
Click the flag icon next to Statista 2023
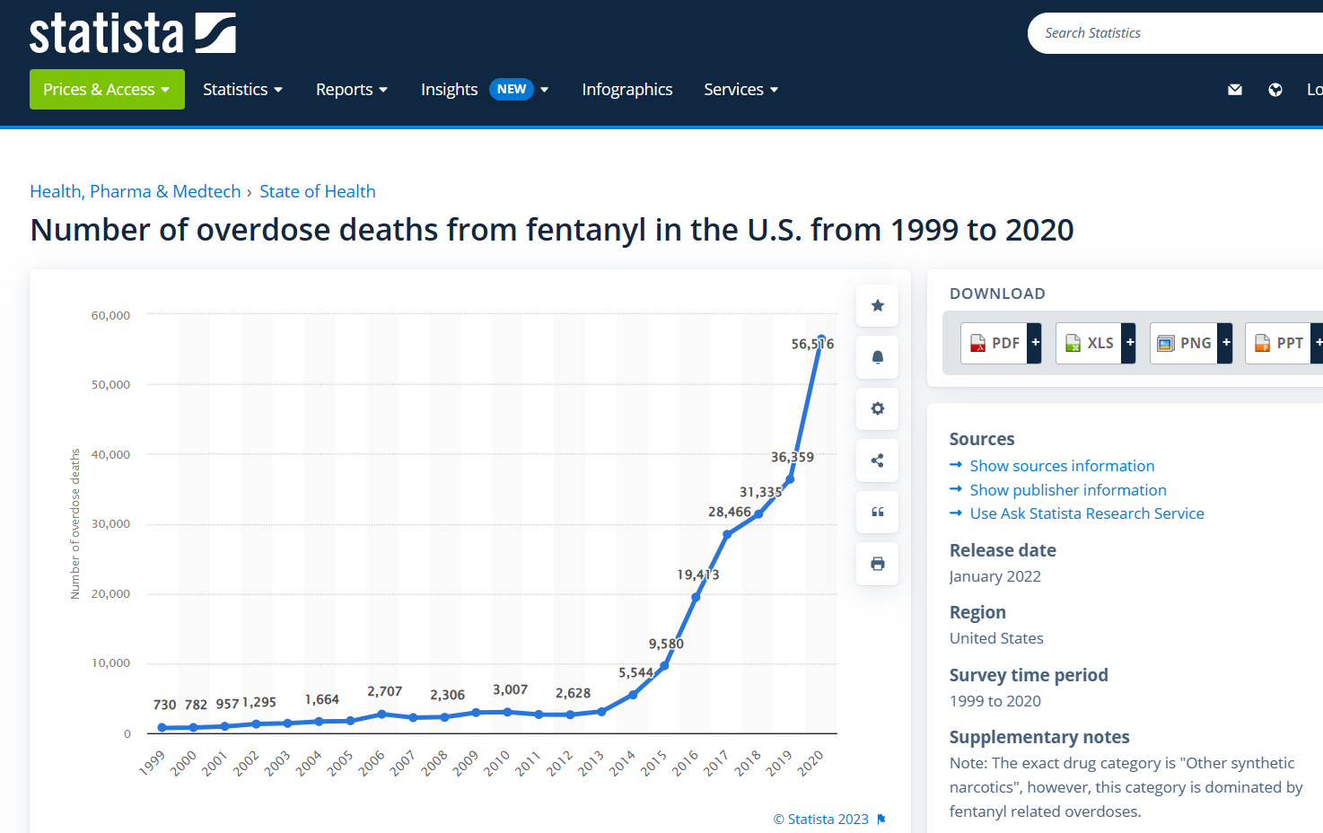pos(881,819)
